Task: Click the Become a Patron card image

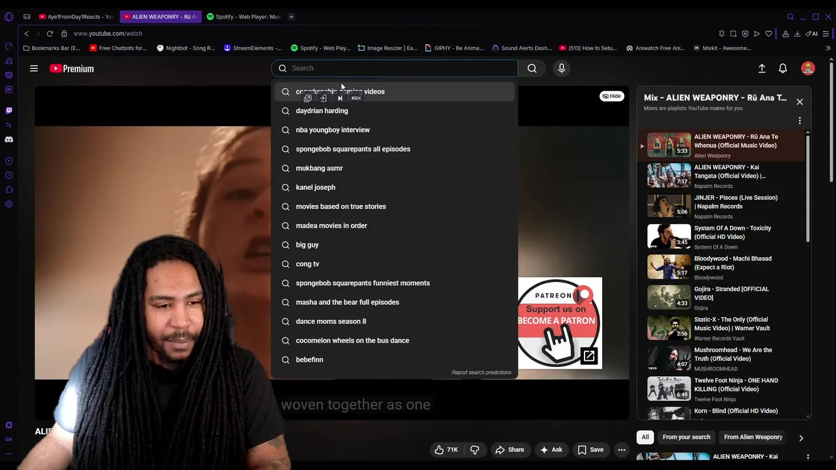Action: 560,323
